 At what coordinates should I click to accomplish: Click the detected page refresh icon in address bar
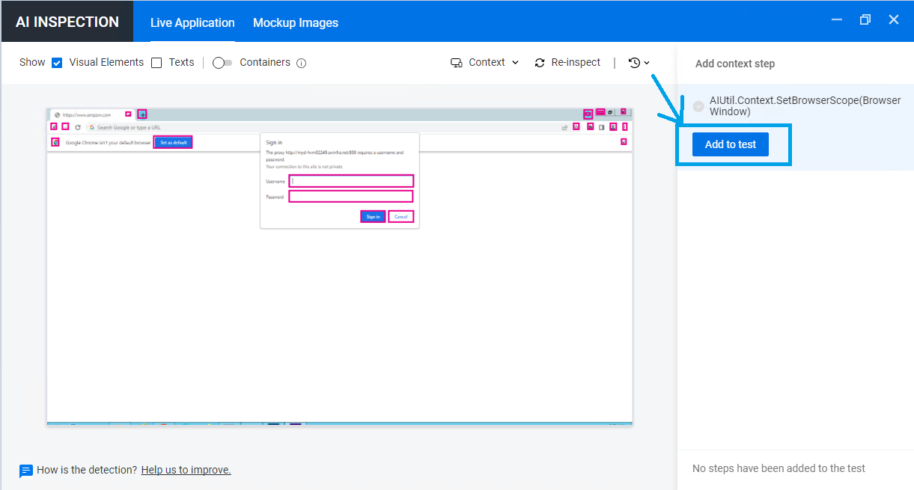tap(78, 126)
